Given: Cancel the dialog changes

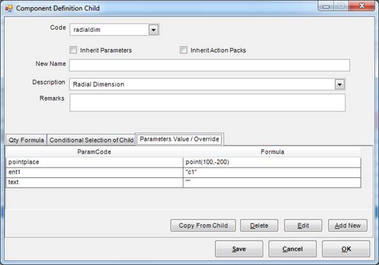Looking at the screenshot, I should click(x=292, y=249).
